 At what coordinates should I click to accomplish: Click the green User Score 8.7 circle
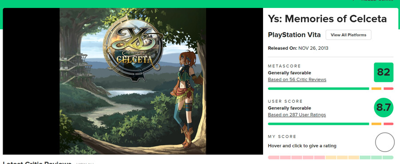(384, 108)
